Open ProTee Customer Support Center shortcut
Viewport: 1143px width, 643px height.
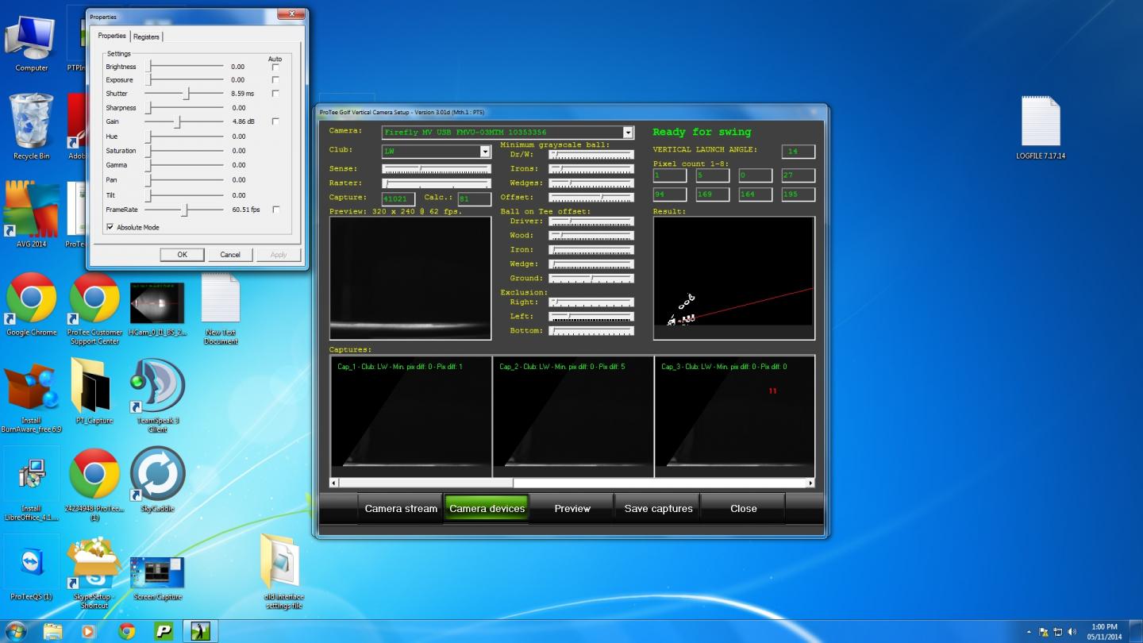coord(94,309)
